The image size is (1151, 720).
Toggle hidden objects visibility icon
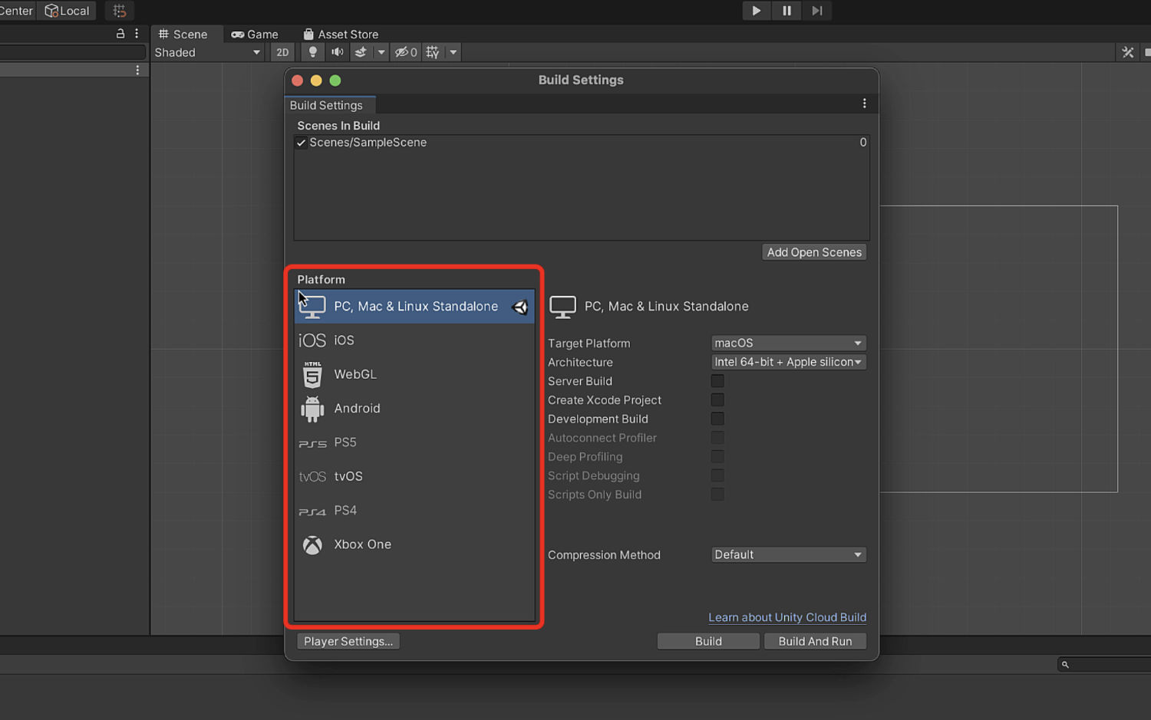(406, 52)
